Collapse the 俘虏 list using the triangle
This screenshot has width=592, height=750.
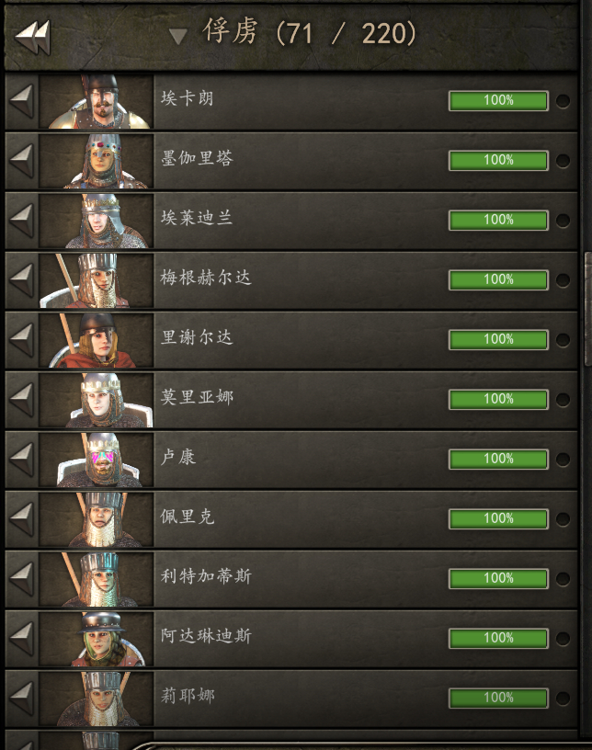[178, 37]
